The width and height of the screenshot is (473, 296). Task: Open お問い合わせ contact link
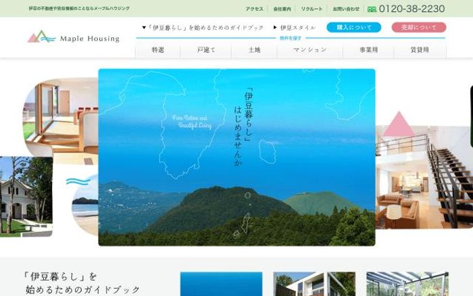pos(345,9)
